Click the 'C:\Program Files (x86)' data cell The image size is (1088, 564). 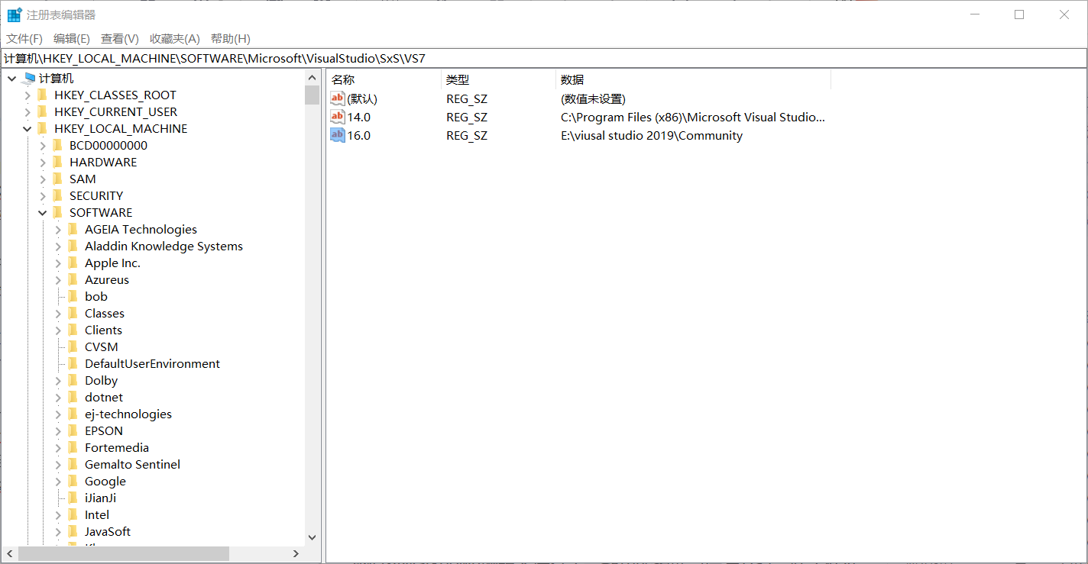click(x=693, y=118)
